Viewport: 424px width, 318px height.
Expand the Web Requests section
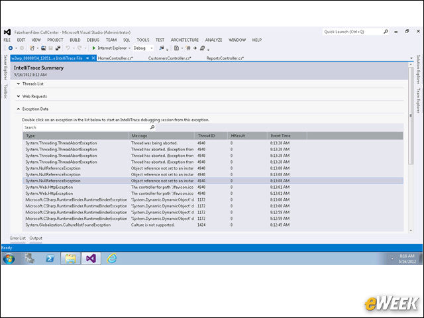(19, 96)
